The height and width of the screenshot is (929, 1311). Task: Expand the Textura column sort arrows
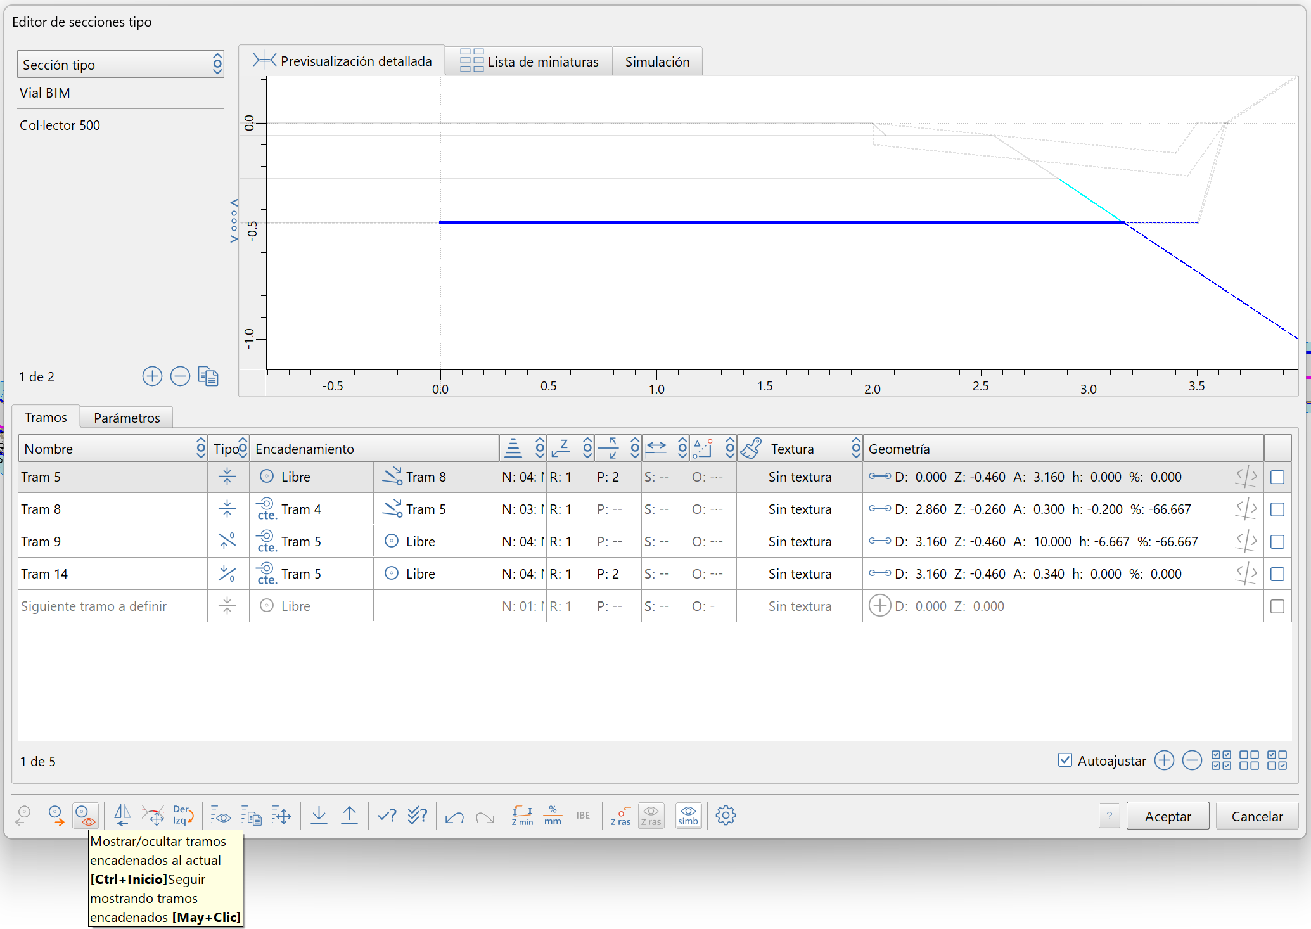pos(856,449)
